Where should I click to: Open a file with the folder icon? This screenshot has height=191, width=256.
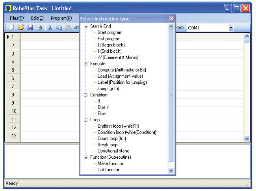tap(21, 27)
